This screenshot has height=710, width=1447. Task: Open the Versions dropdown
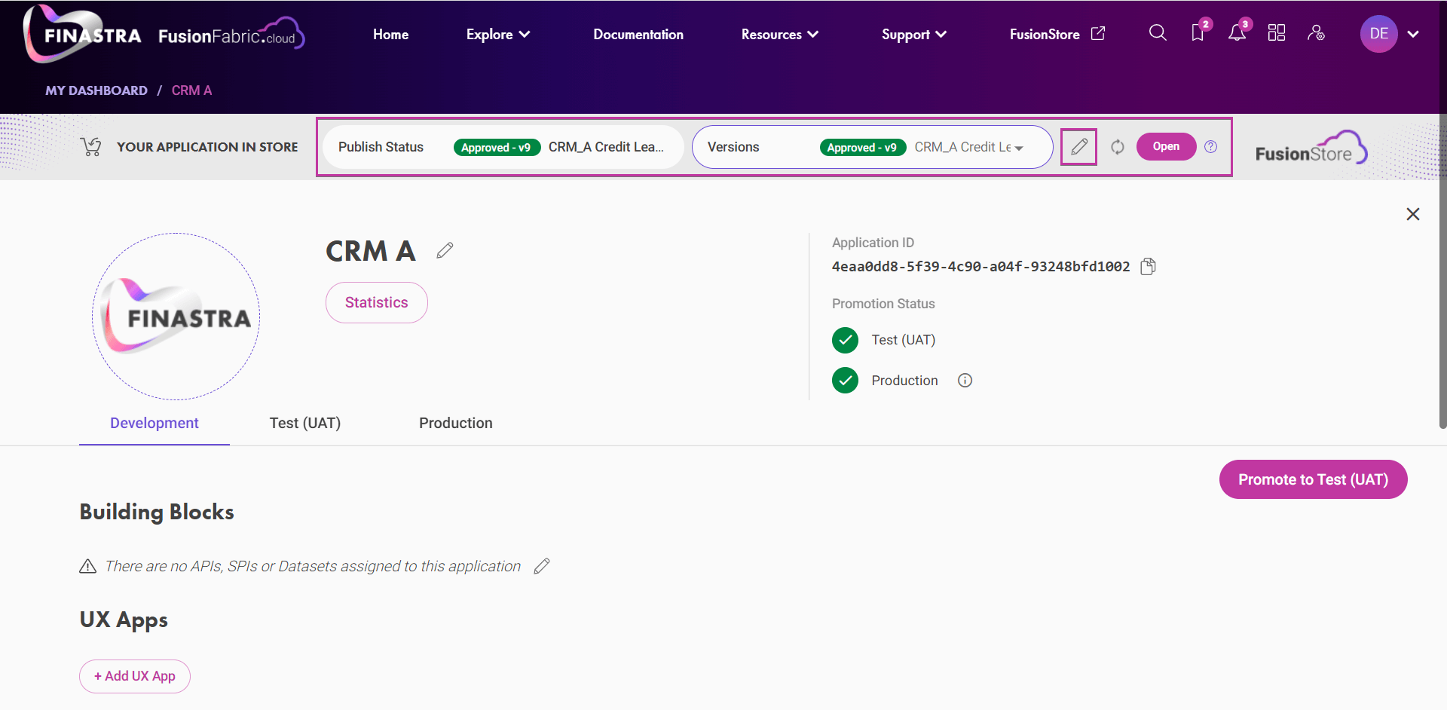pos(872,147)
